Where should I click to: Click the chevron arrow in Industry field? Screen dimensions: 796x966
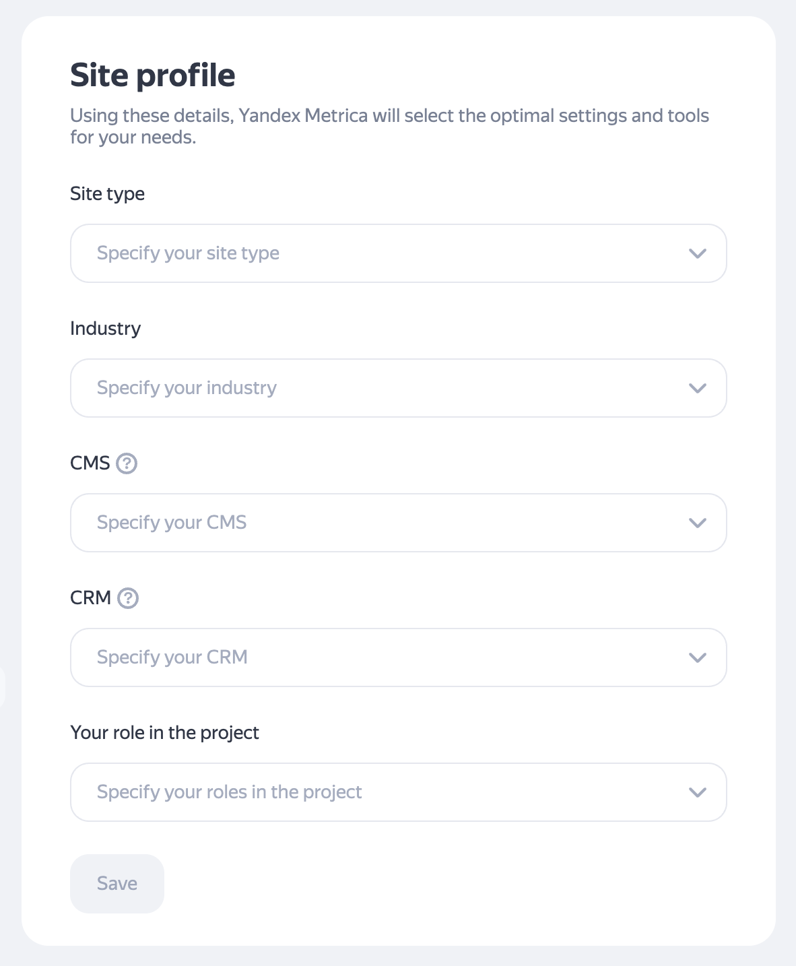pyautogui.click(x=698, y=389)
